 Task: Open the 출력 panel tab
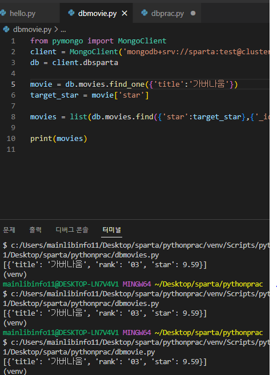tap(35, 230)
